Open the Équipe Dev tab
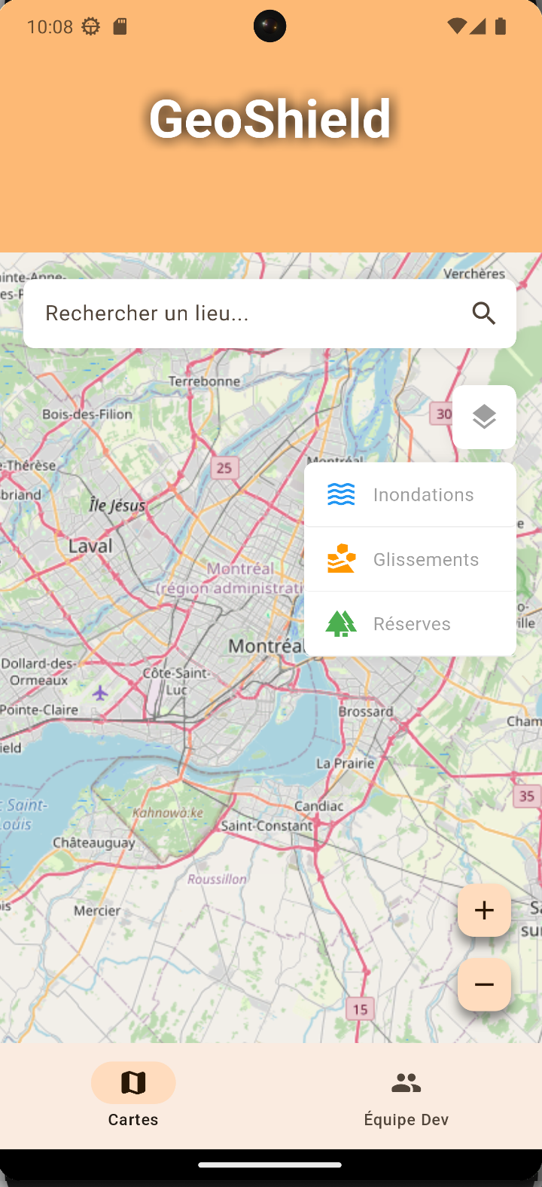The image size is (542, 1187). [x=406, y=1096]
